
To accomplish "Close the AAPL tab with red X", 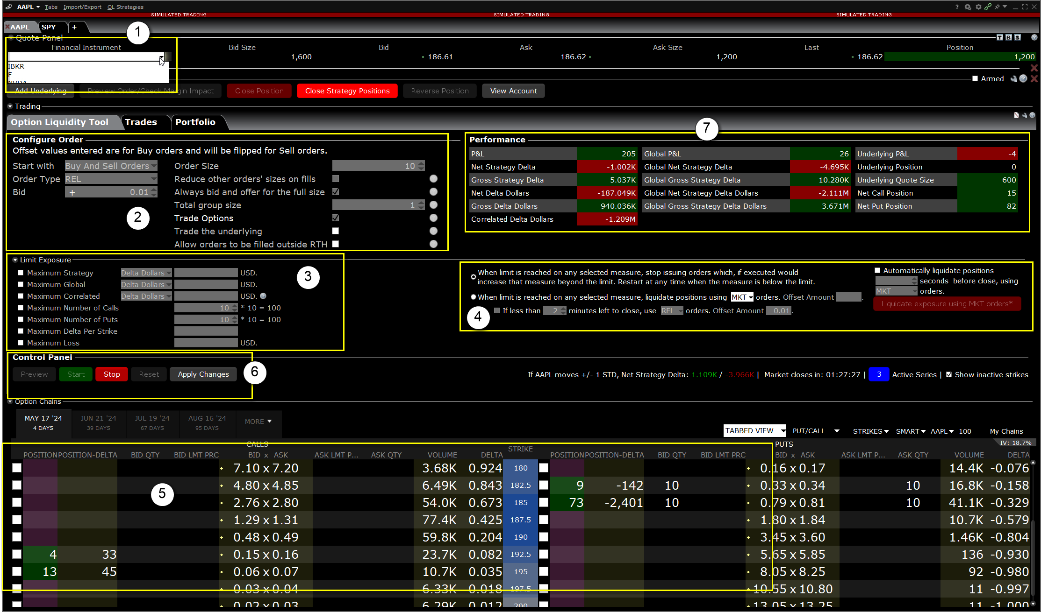I will 7,27.
